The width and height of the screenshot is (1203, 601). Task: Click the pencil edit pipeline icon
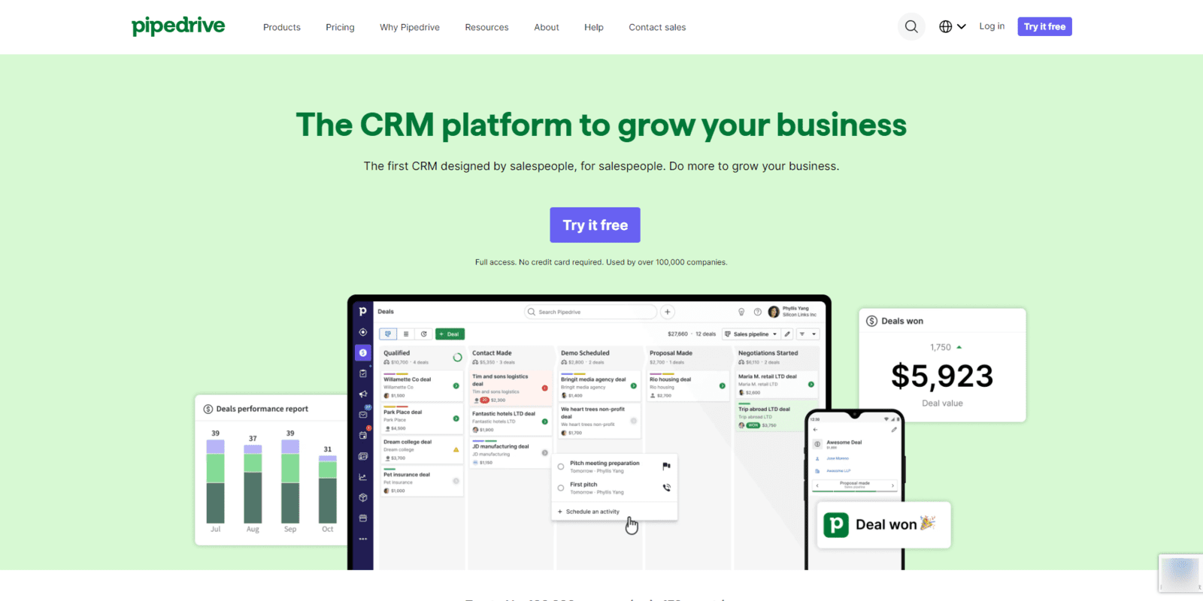point(787,334)
